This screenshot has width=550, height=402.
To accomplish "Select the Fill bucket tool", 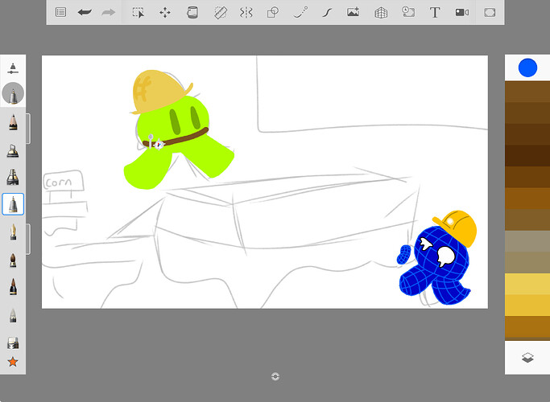I will tap(192, 12).
